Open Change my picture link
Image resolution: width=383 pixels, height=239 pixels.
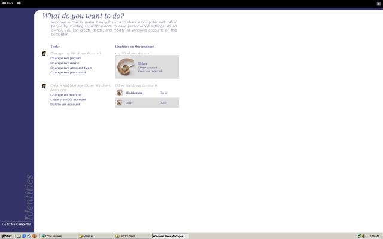(66, 58)
